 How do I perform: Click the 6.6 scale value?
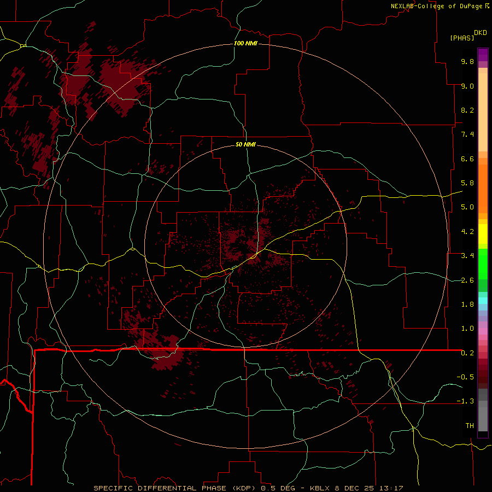(x=467, y=159)
